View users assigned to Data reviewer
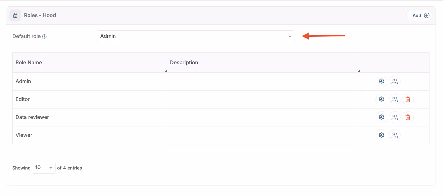 click(394, 117)
